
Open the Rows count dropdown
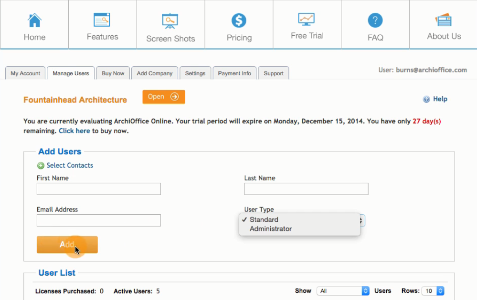[x=433, y=291]
